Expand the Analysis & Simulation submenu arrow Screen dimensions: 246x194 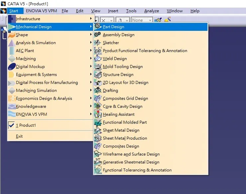[91, 42]
